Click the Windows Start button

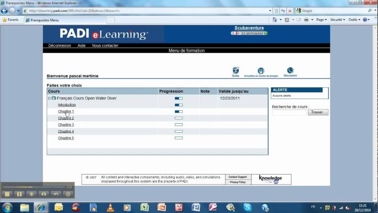coord(7,207)
